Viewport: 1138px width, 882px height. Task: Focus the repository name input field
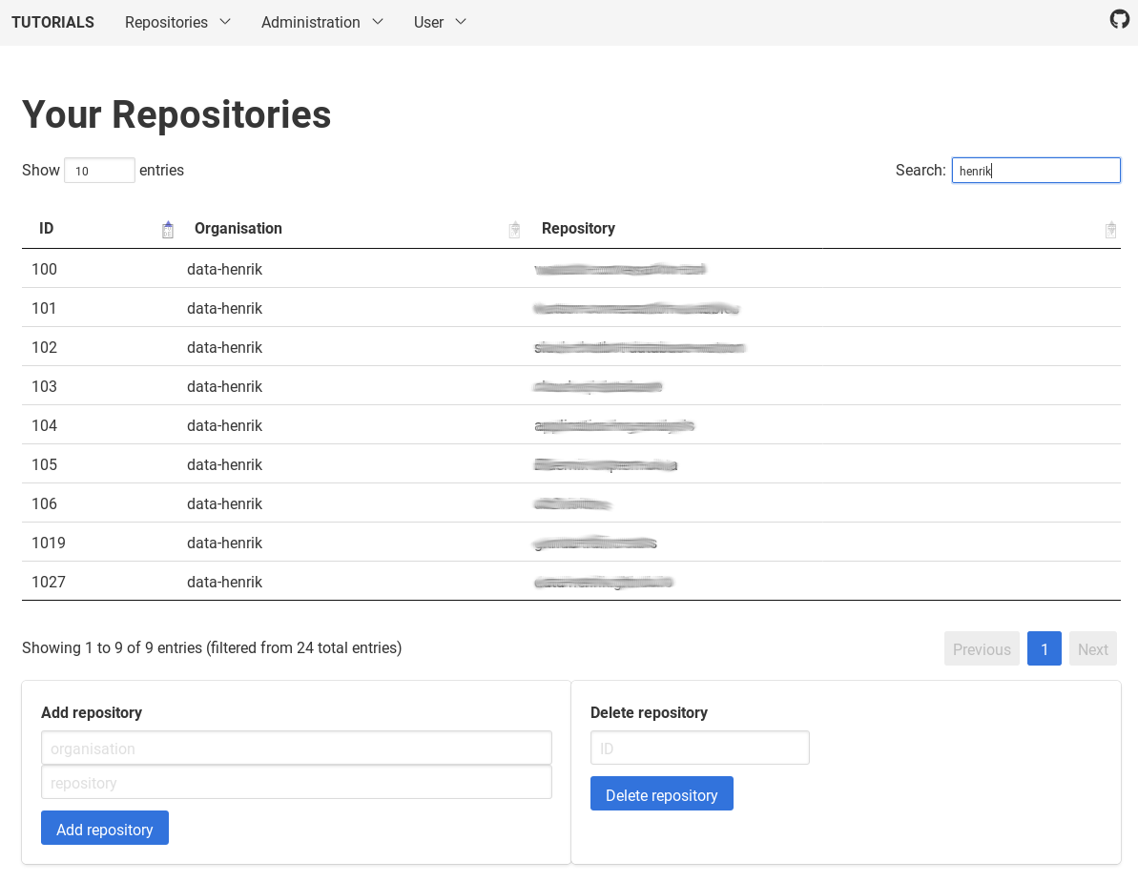[x=296, y=781]
